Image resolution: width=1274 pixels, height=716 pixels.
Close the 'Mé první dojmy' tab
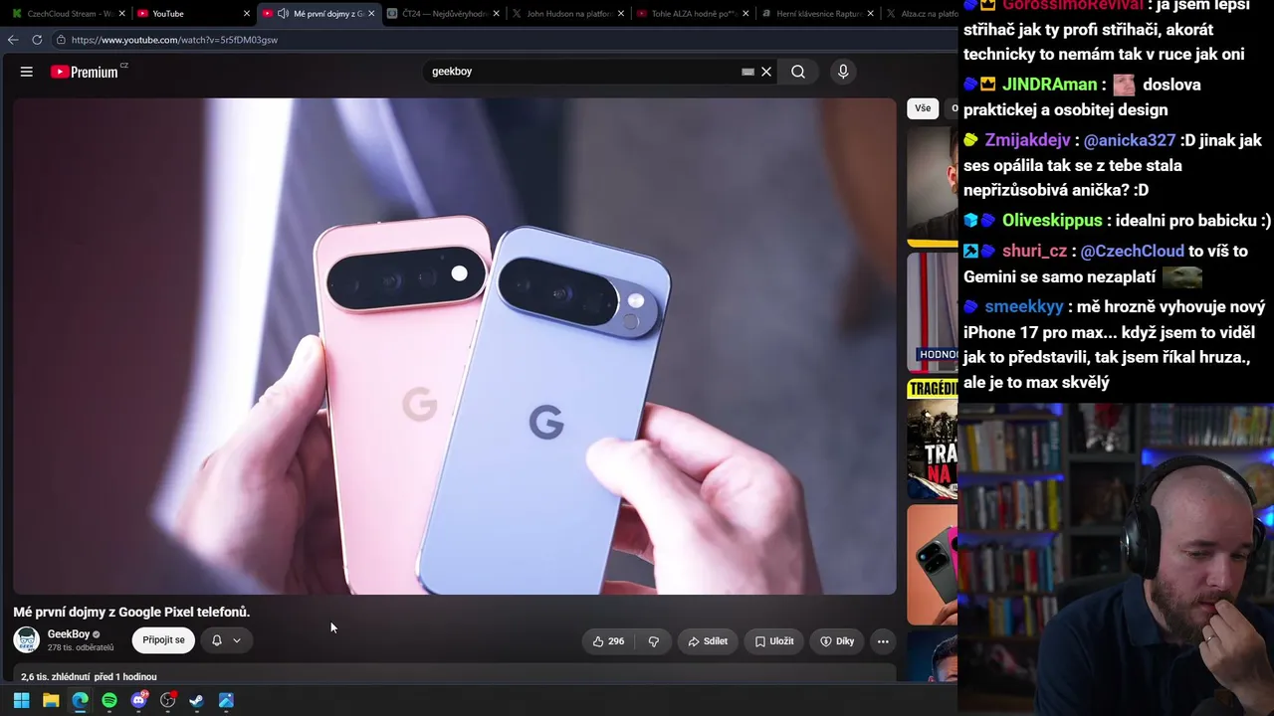point(371,14)
